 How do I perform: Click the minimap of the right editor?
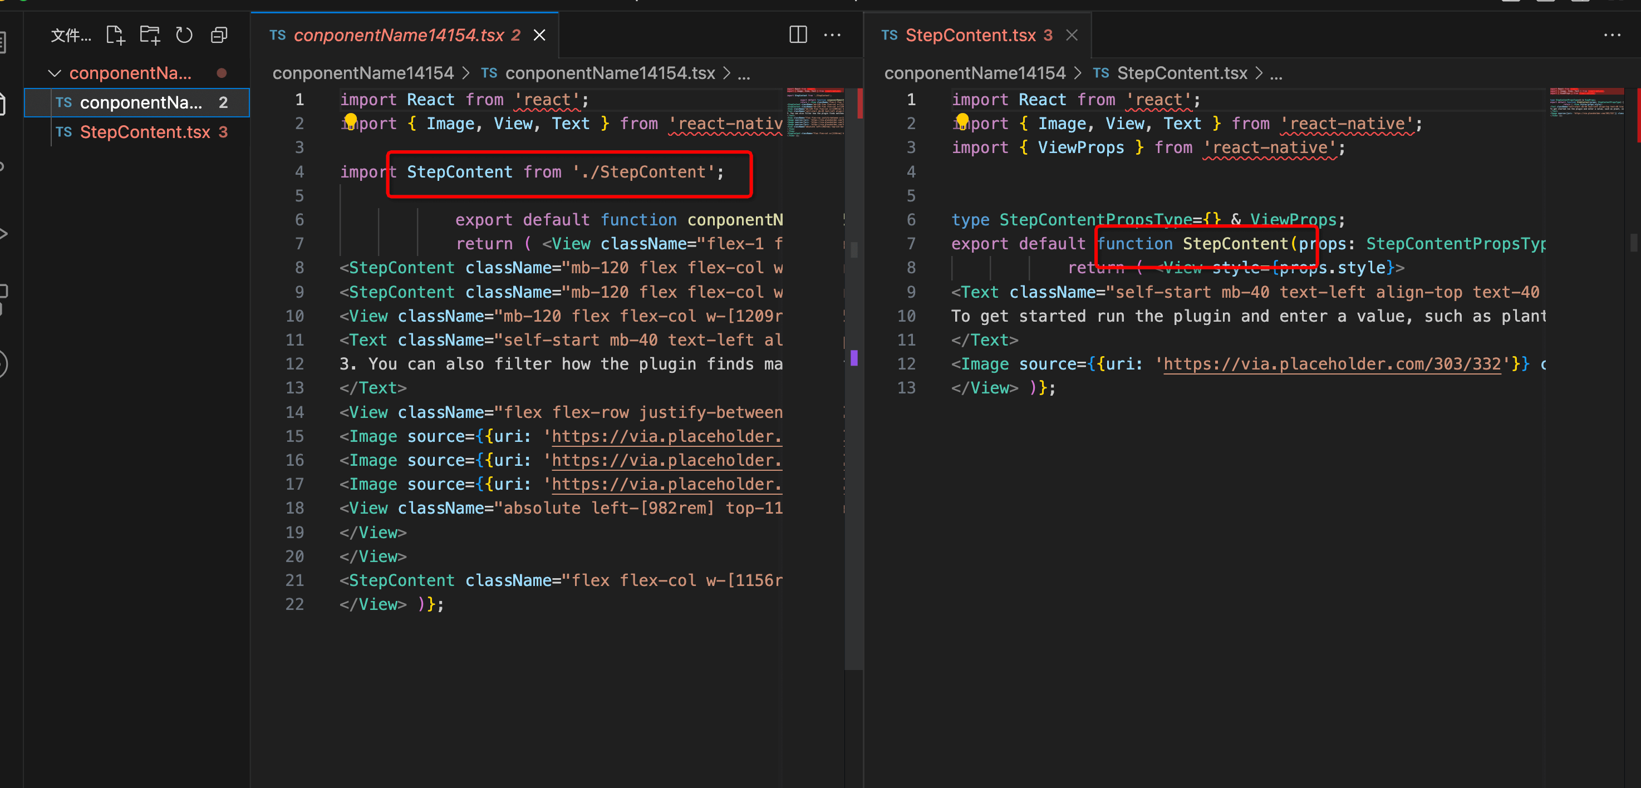pyautogui.click(x=1587, y=103)
